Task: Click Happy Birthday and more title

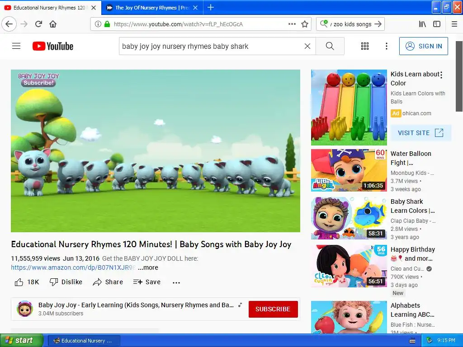Action: point(412,254)
